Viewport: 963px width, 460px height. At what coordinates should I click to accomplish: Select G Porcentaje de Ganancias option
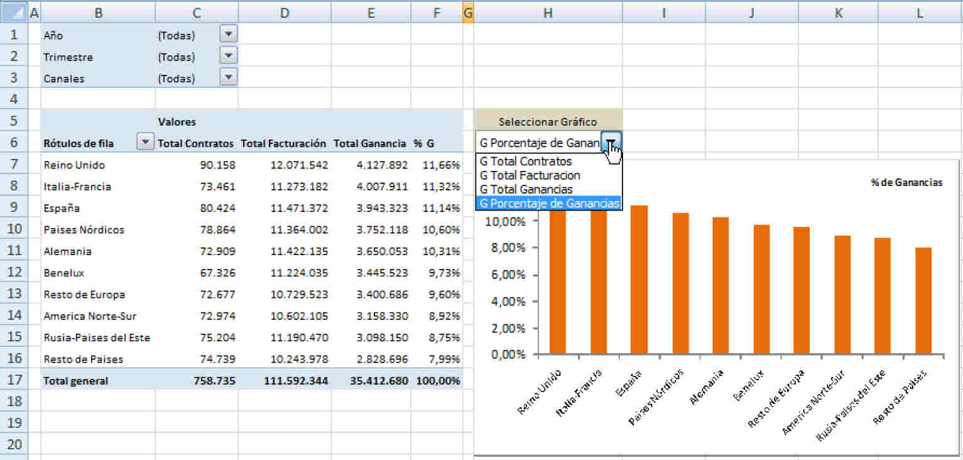[549, 203]
